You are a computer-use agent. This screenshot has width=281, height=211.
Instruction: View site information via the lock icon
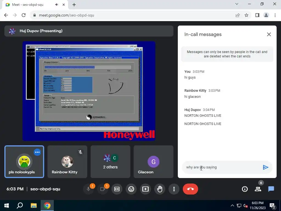coord(35,15)
